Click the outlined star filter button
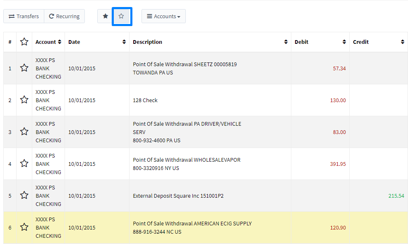The image size is (408, 244). (122, 16)
